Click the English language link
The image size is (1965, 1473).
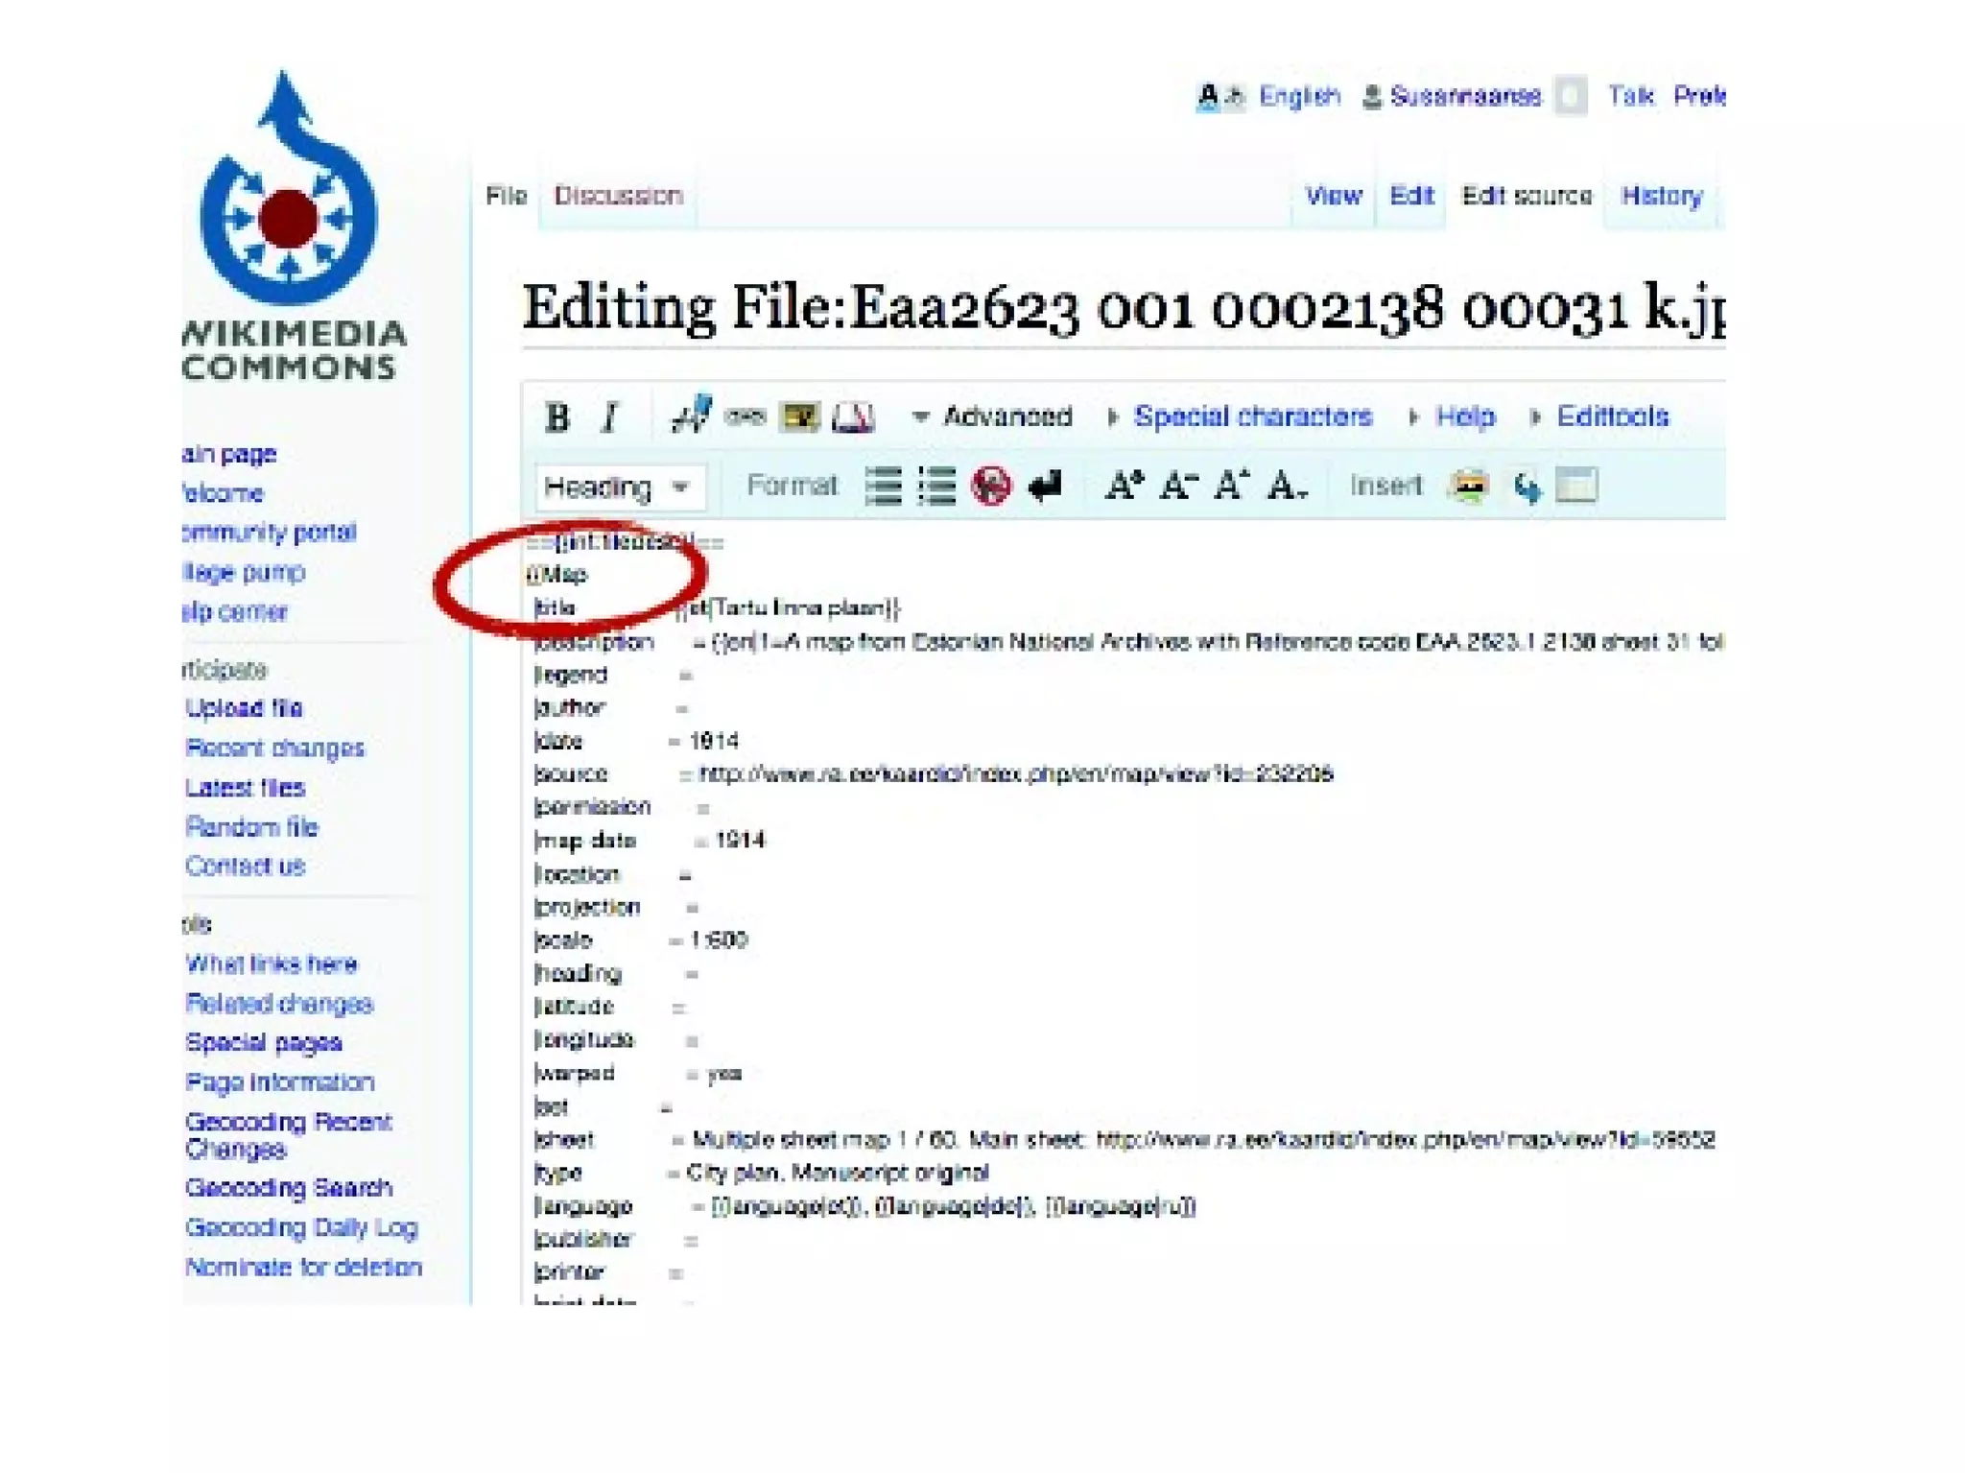1299,96
